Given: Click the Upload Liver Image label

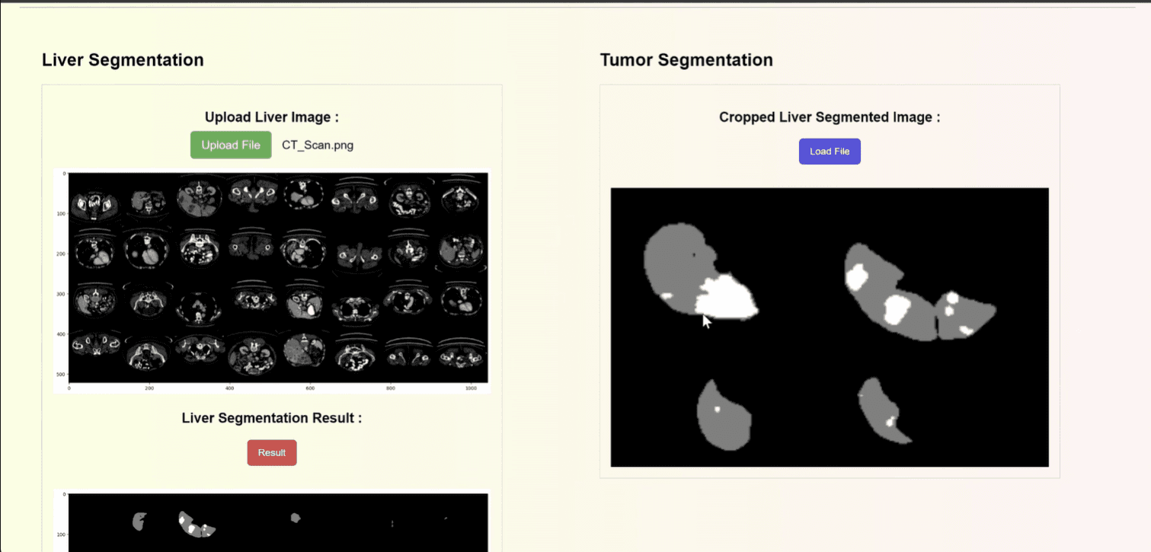Looking at the screenshot, I should coord(272,117).
